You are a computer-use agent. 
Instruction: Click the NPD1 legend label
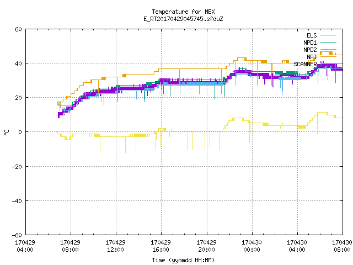pyautogui.click(x=310, y=43)
